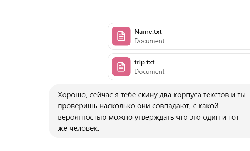This screenshot has width=250, height=151.
Task: Click empty space right of the trip.txt title
Action: coord(202,62)
